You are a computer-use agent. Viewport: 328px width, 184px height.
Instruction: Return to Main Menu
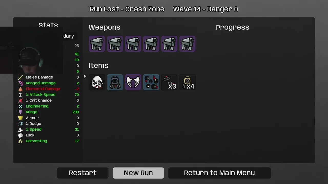(x=219, y=173)
